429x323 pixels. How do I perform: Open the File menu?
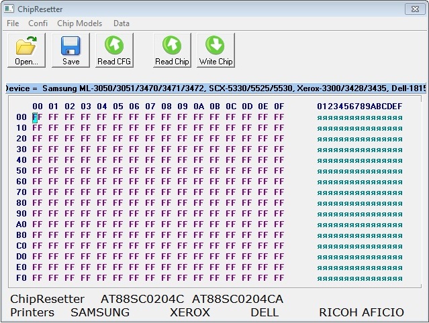(x=13, y=23)
